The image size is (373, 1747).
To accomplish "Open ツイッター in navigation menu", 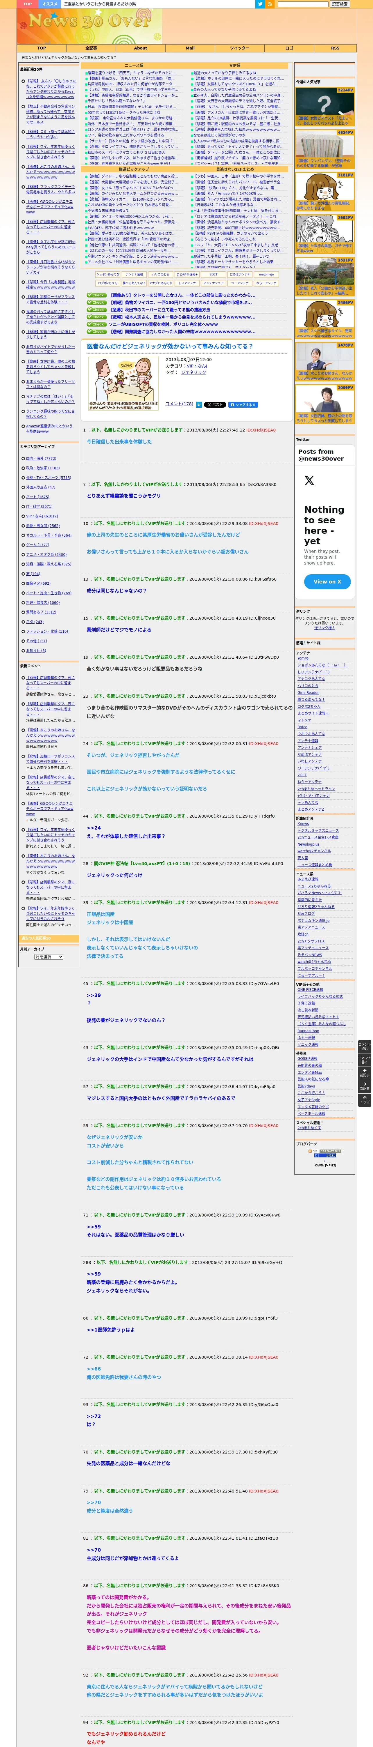I will tap(239, 48).
